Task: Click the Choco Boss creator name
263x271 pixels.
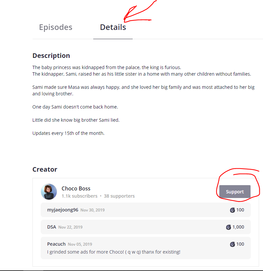Action: (x=76, y=188)
